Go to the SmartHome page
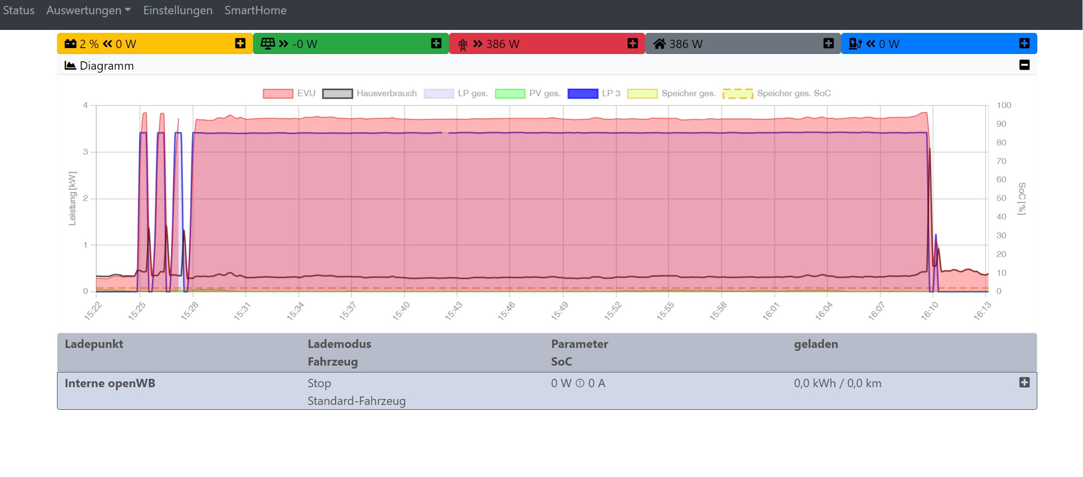The width and height of the screenshot is (1083, 477). tap(255, 10)
